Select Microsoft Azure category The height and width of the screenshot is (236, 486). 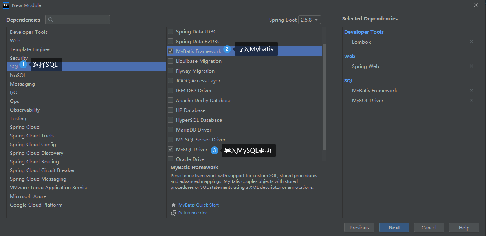(x=86, y=196)
